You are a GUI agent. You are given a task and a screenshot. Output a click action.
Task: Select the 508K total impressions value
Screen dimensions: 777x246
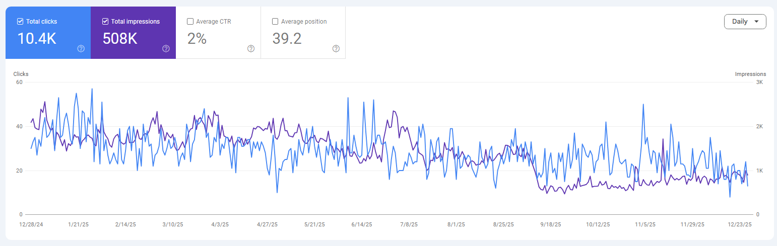[120, 39]
